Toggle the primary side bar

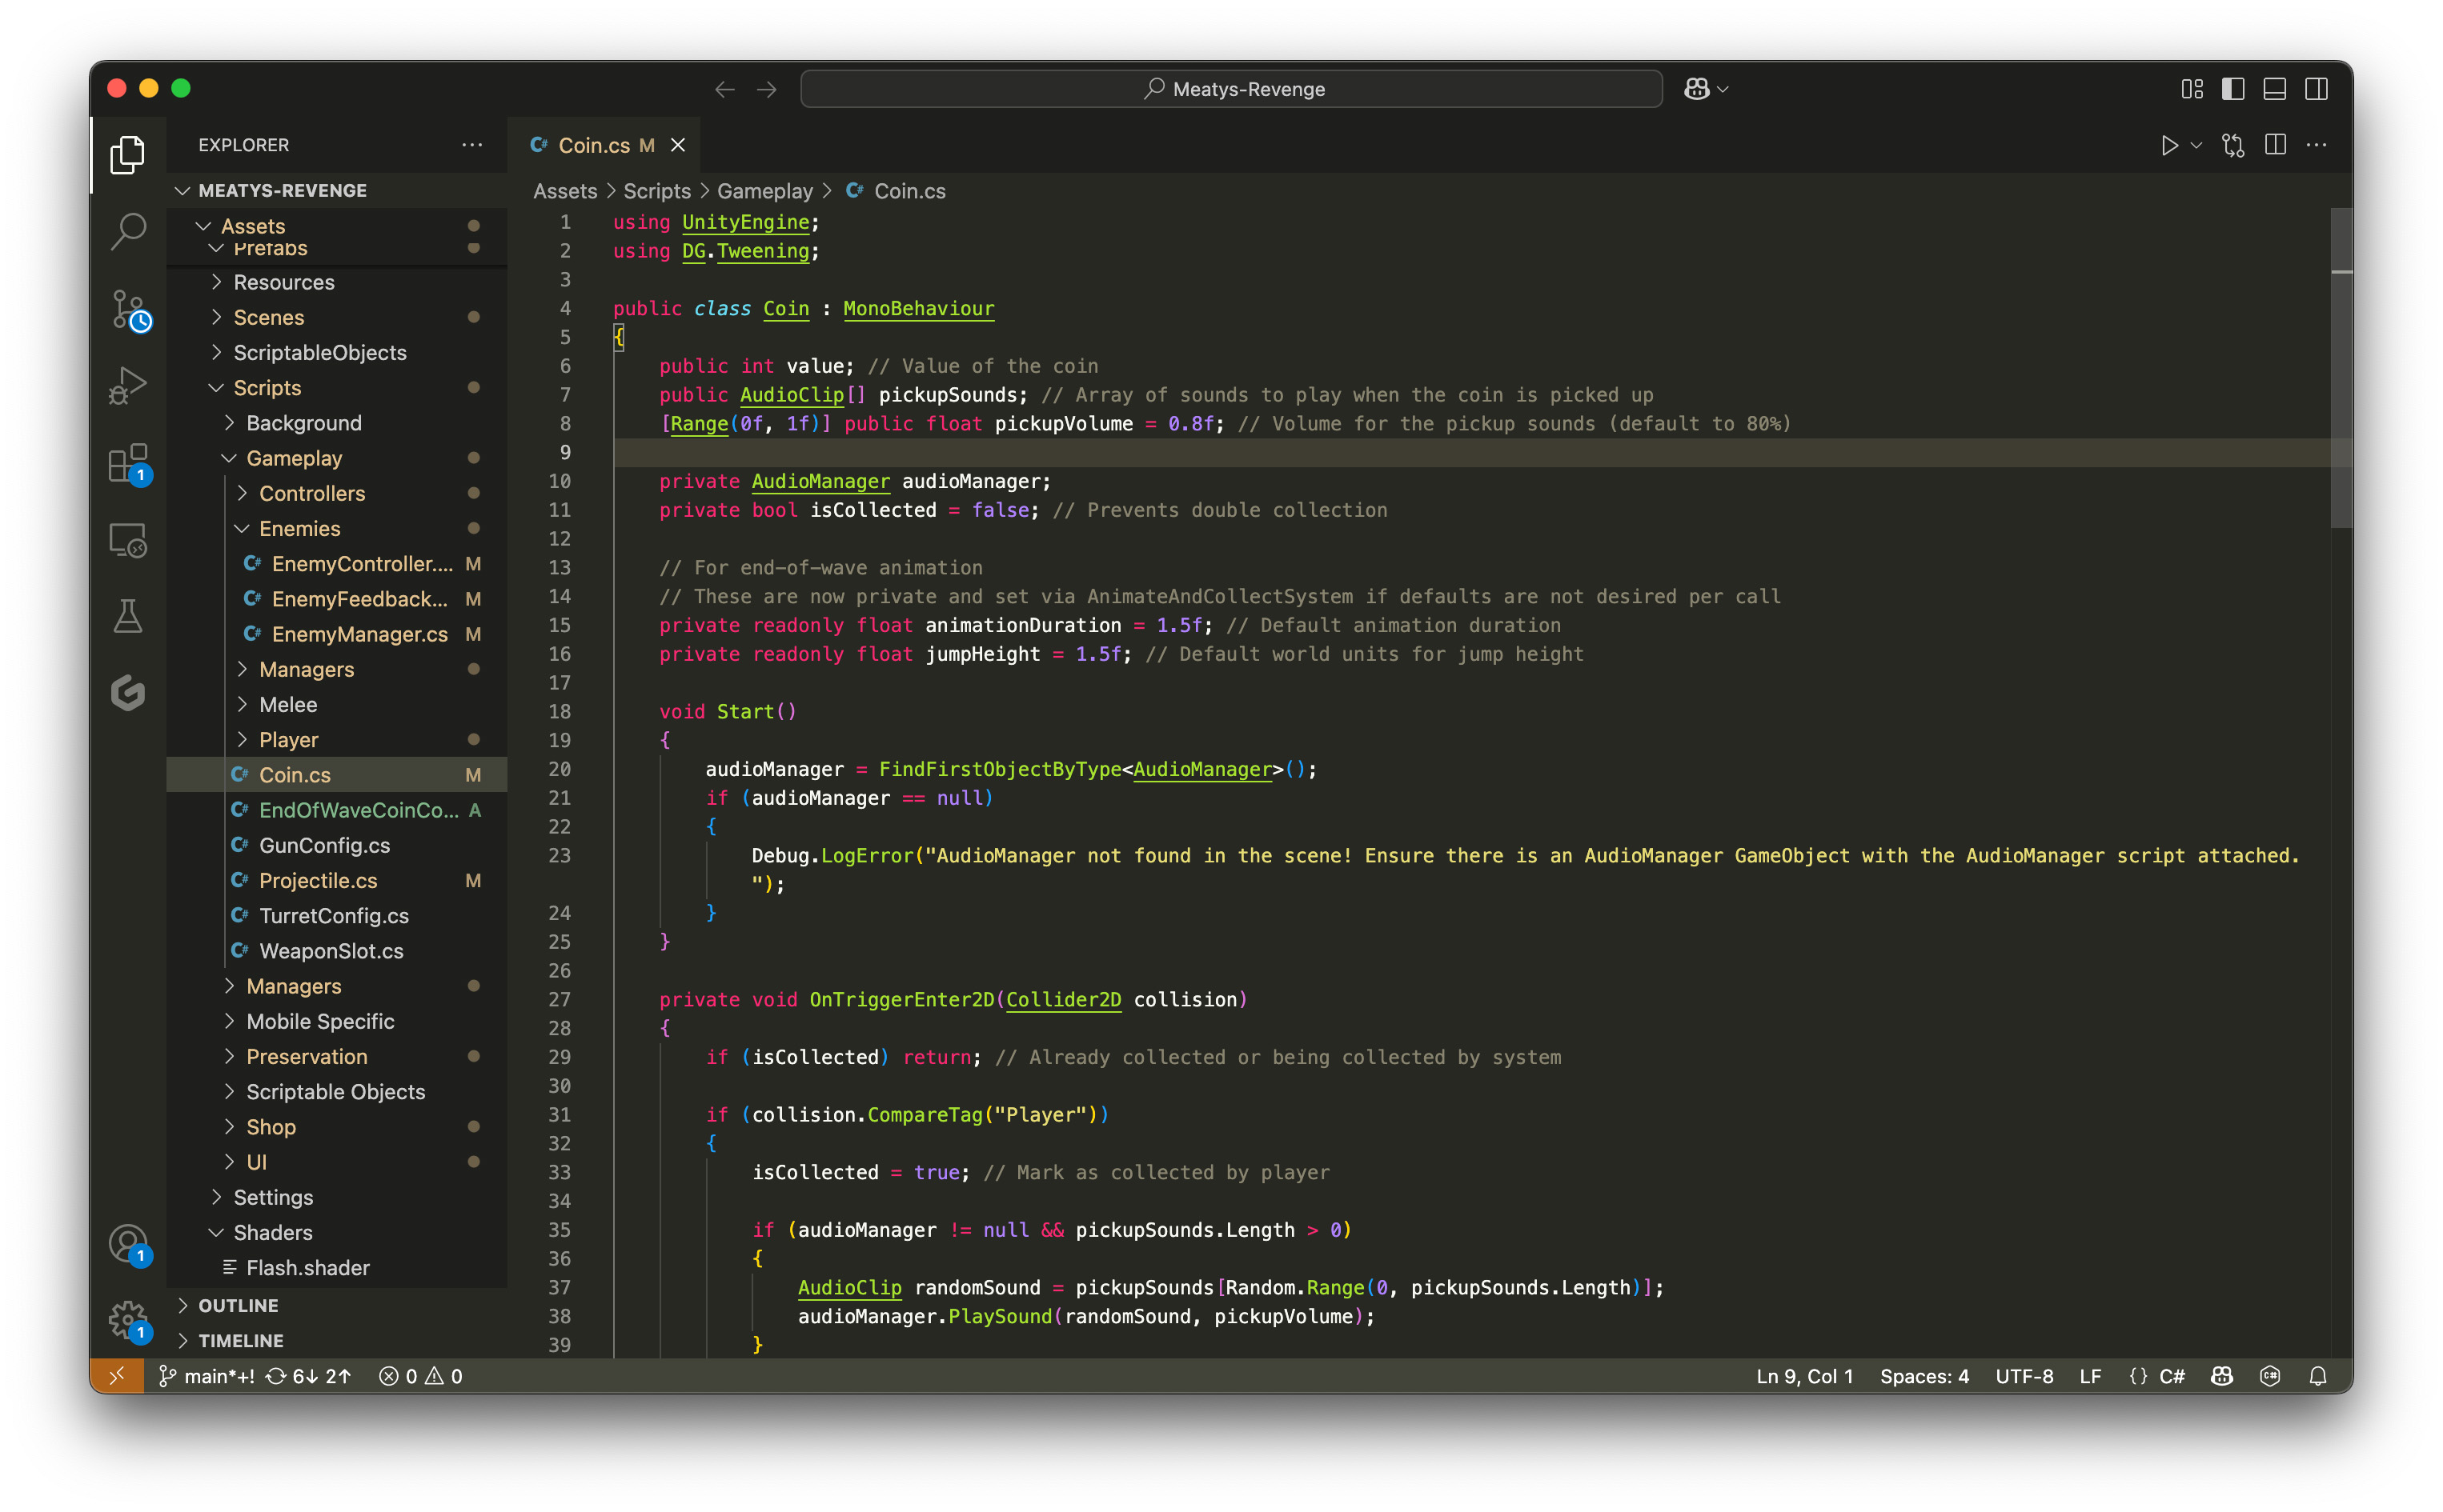click(x=2233, y=89)
